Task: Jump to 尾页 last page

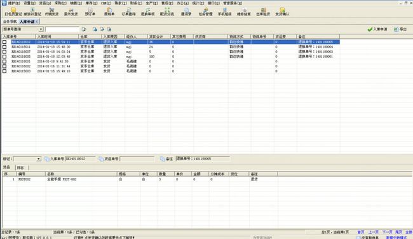Action: coord(398,232)
